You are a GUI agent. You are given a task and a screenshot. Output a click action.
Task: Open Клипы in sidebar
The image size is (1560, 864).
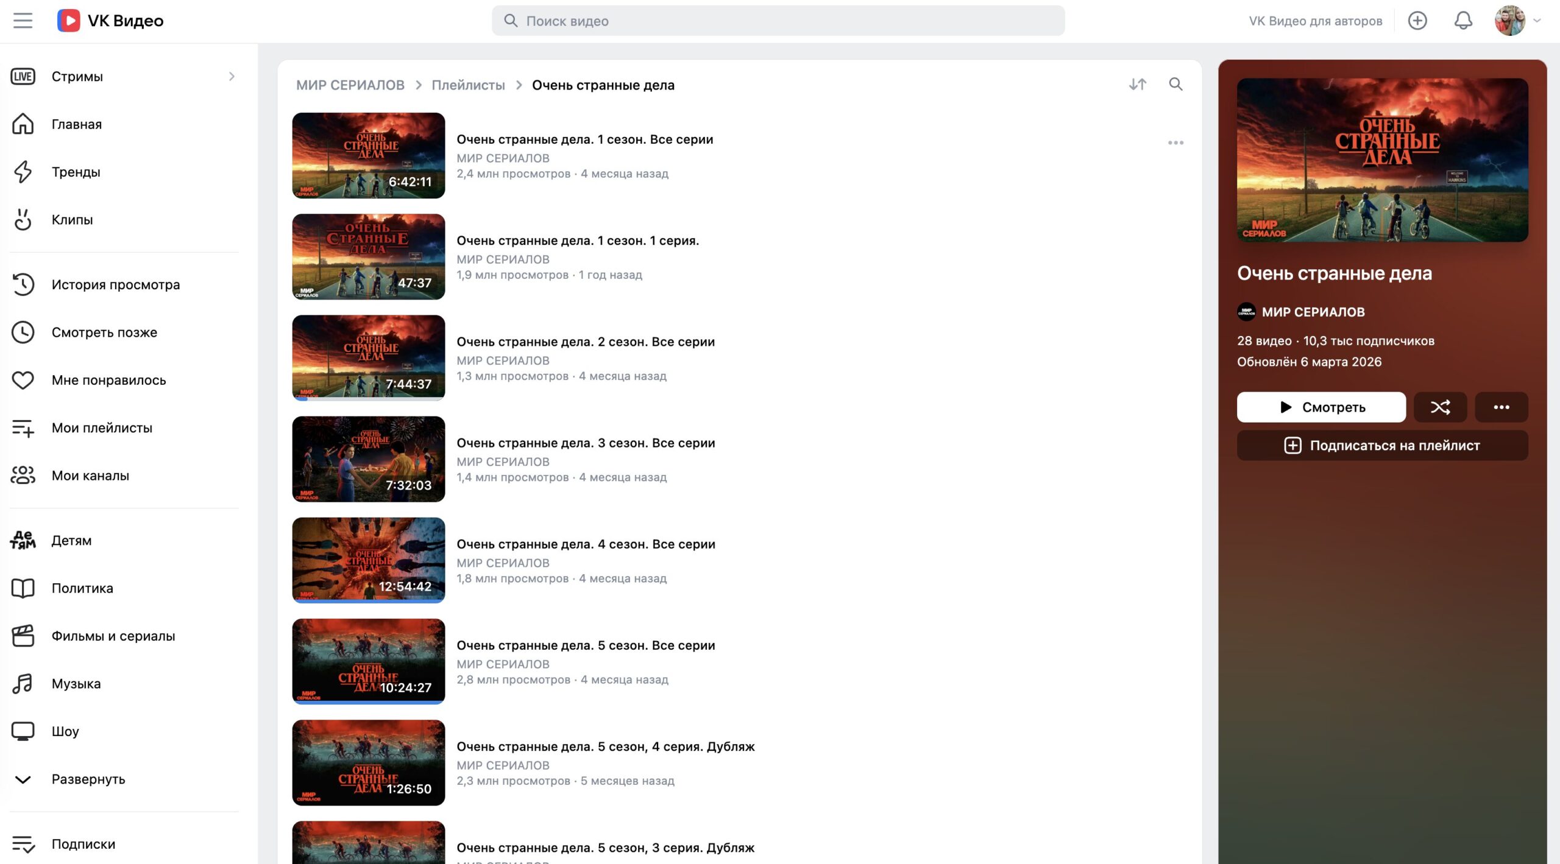[x=124, y=219]
